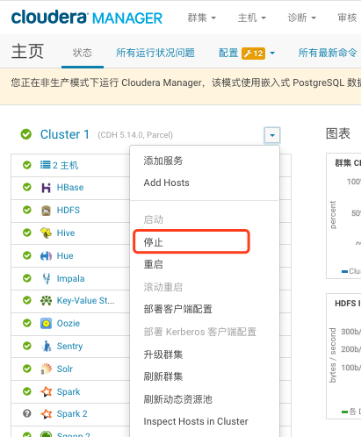Click Sentry green health check icon
The width and height of the screenshot is (361, 437).
[27, 346]
